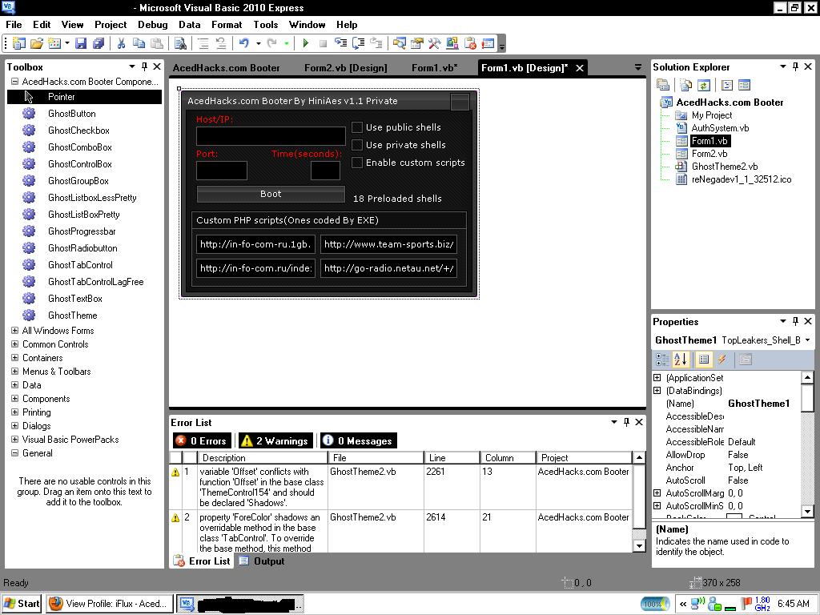Click the Undo arrow icon
The image size is (820, 615).
pos(243,43)
